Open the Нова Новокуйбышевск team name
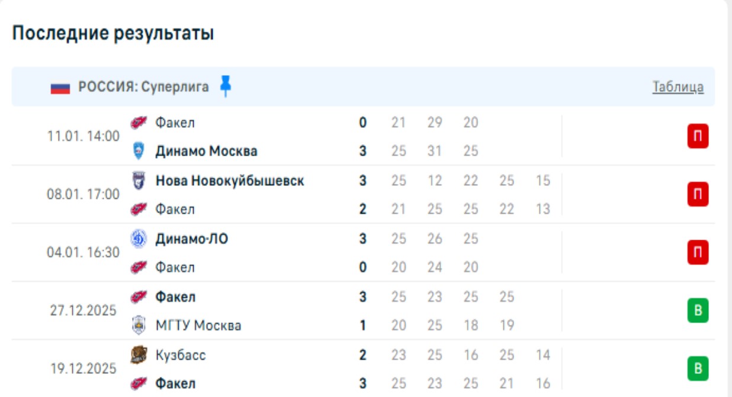Screen dimensions: 732x397 click(x=230, y=180)
